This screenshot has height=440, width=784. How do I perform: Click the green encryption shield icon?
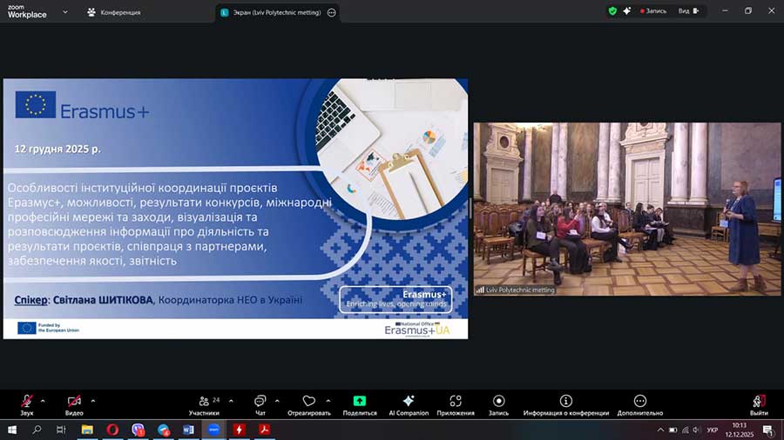[x=612, y=11]
